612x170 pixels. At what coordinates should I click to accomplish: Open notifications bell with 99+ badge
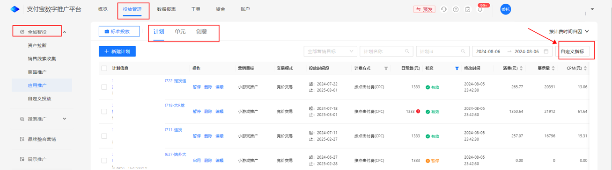pos(480,9)
